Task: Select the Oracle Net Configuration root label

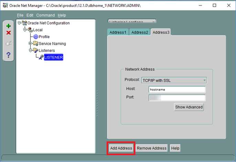Action: point(49,23)
